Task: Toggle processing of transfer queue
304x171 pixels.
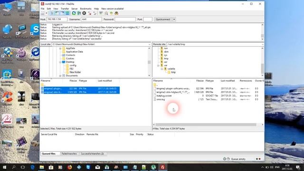Action: pos(79,13)
